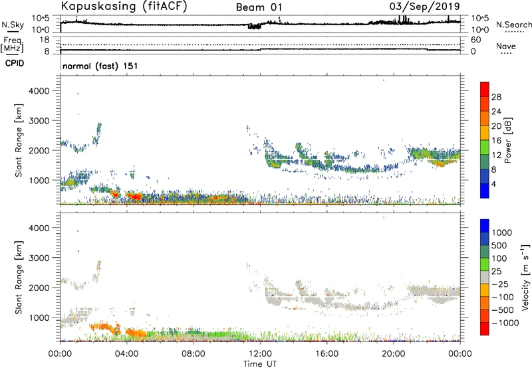The height and width of the screenshot is (368, 532).
Task: Click the 24 label on power colorbar
Action: 496,112
